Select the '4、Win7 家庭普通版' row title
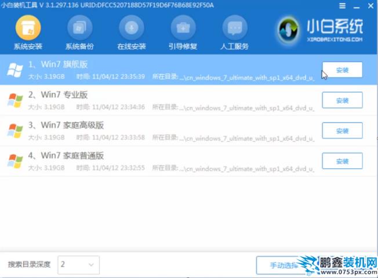Viewport: 378px width, 278px height. click(66, 156)
